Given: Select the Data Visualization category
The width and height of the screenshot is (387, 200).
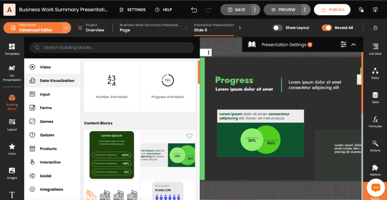Looking at the screenshot, I should point(52,80).
